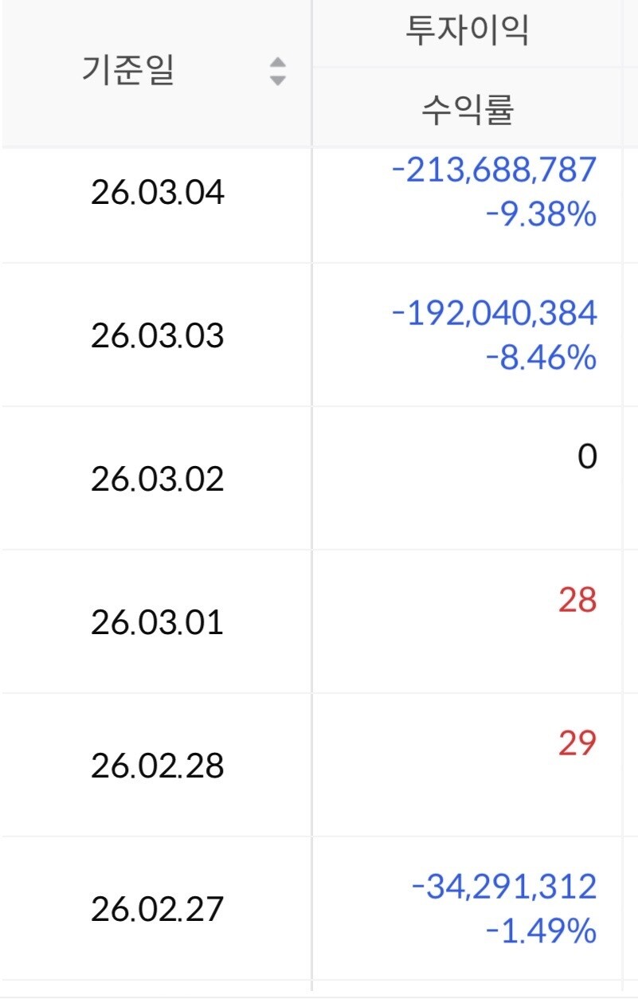Click the upper arrow of 기준일 sort icon
The width and height of the screenshot is (638, 999).
(x=277, y=64)
